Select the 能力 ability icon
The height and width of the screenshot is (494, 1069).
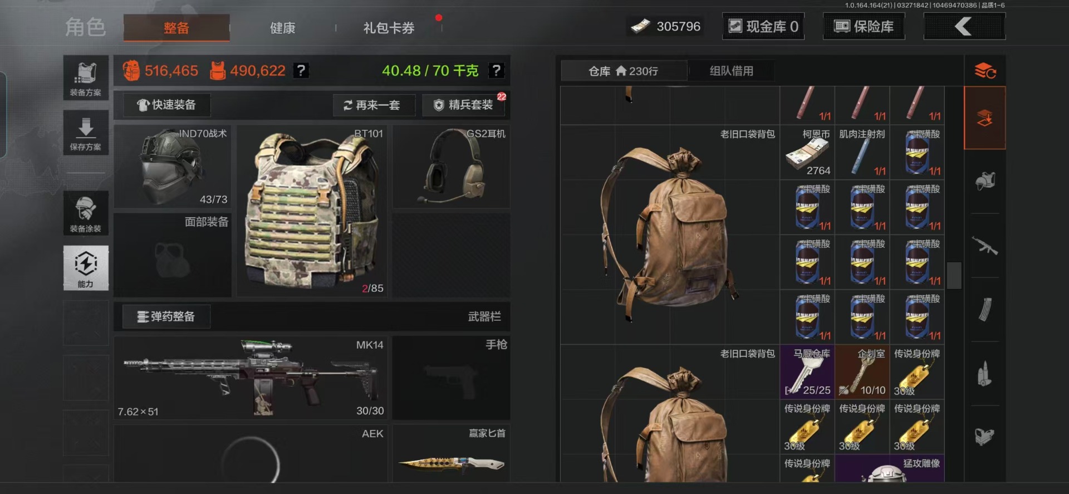86,268
